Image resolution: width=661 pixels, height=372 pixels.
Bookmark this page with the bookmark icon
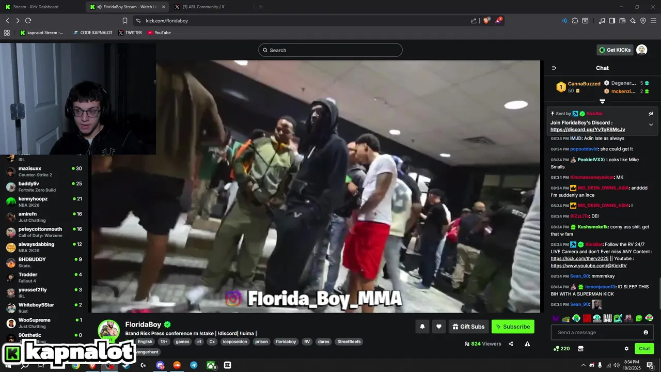(124, 21)
